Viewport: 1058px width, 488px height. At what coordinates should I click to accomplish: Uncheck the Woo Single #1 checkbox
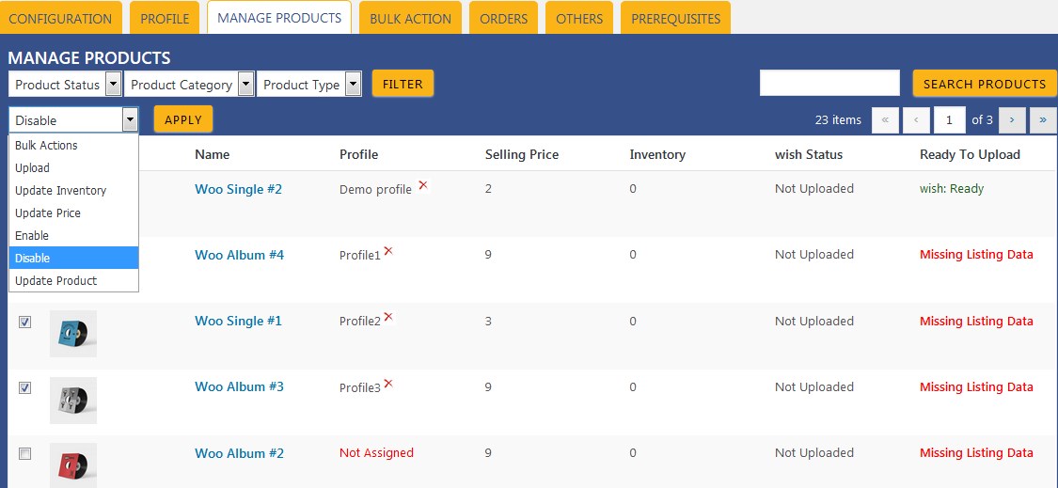25,322
